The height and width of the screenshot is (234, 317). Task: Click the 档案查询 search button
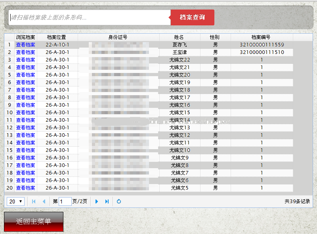(x=192, y=17)
